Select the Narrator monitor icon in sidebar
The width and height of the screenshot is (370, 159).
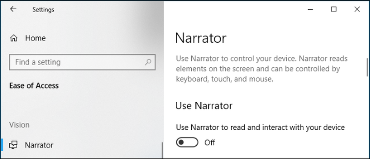point(13,145)
